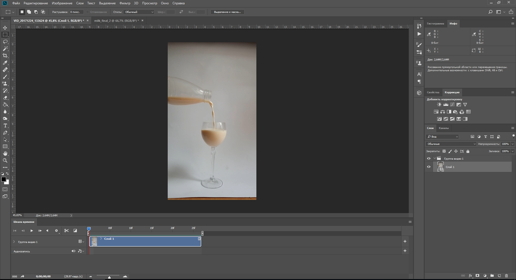Click the transition icon in timeline
516x280 pixels.
coord(75,231)
